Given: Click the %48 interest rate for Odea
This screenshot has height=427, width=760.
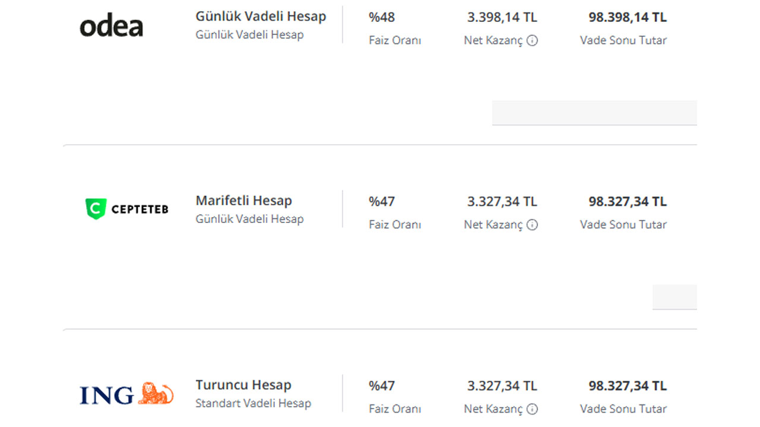Looking at the screenshot, I should pyautogui.click(x=382, y=17).
